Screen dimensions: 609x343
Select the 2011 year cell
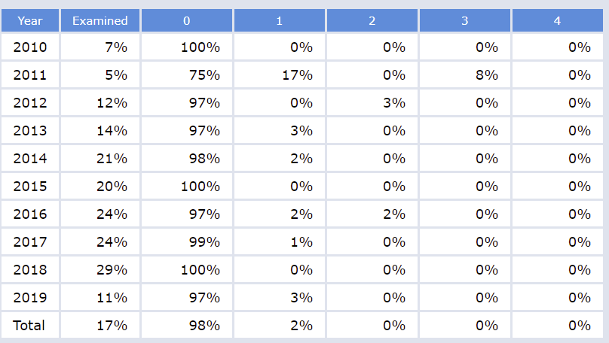pos(30,75)
